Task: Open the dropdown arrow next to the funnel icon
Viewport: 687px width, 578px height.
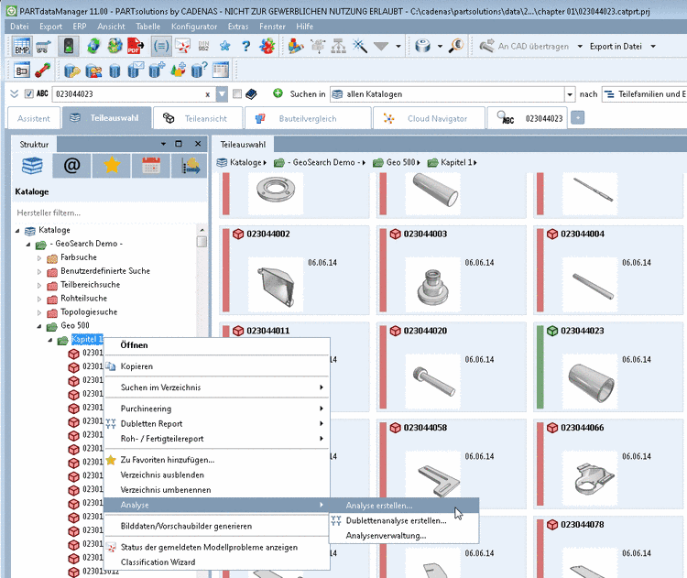Action: 398,46
